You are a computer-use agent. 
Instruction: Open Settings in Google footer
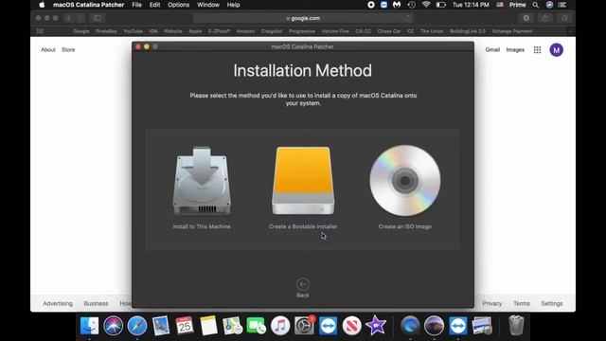(551, 303)
